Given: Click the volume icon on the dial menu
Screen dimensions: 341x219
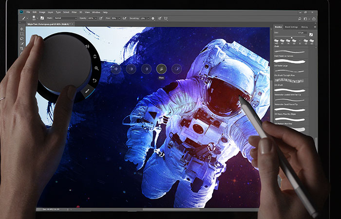Looking at the screenshot, I should pyautogui.click(x=88, y=47).
